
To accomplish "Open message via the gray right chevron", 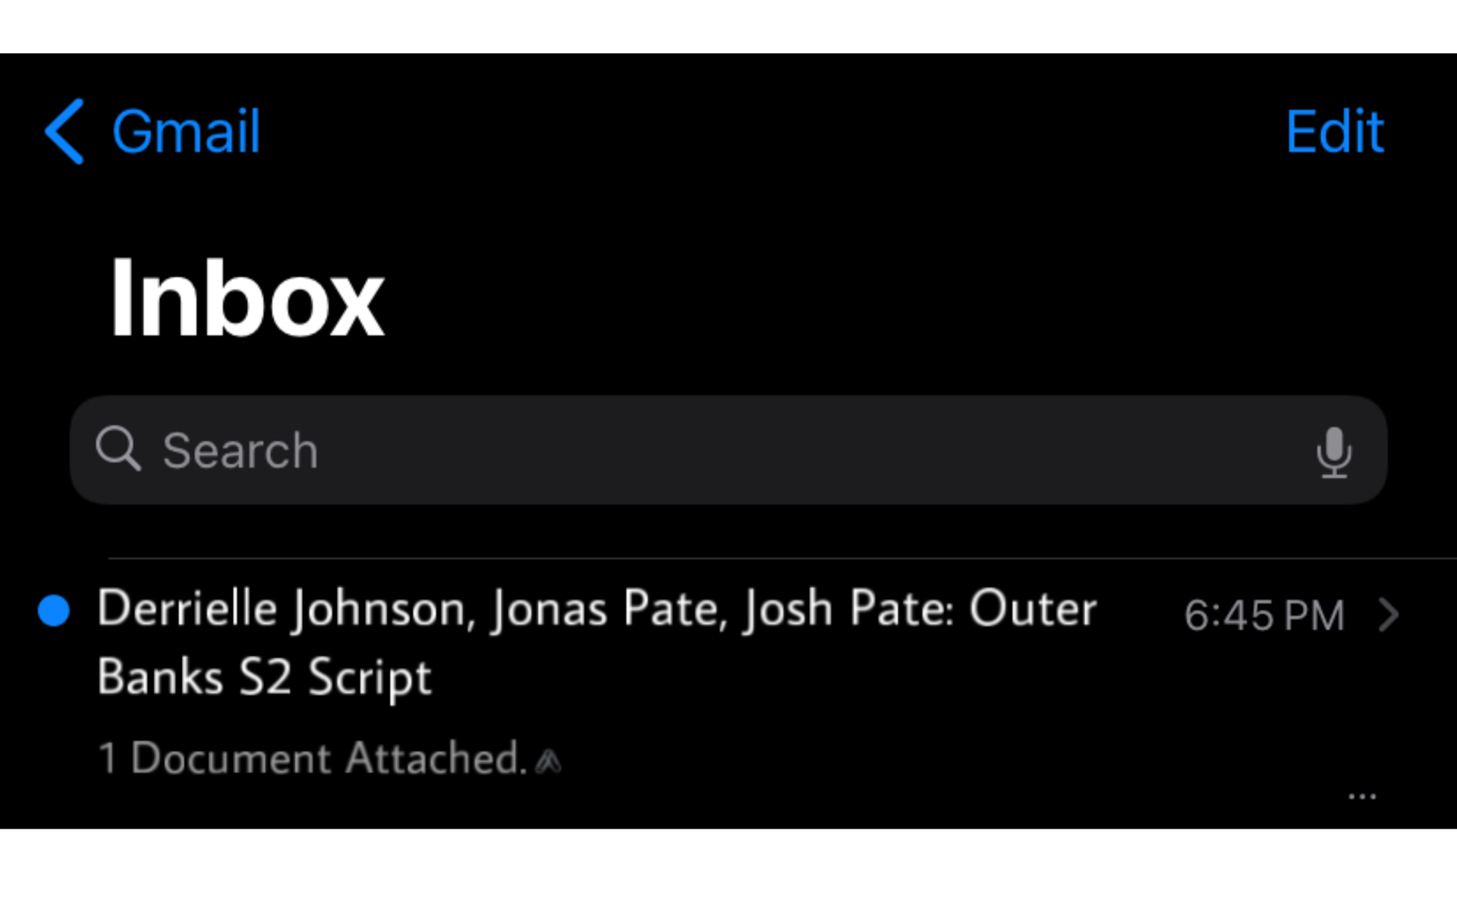I will click(x=1388, y=615).
